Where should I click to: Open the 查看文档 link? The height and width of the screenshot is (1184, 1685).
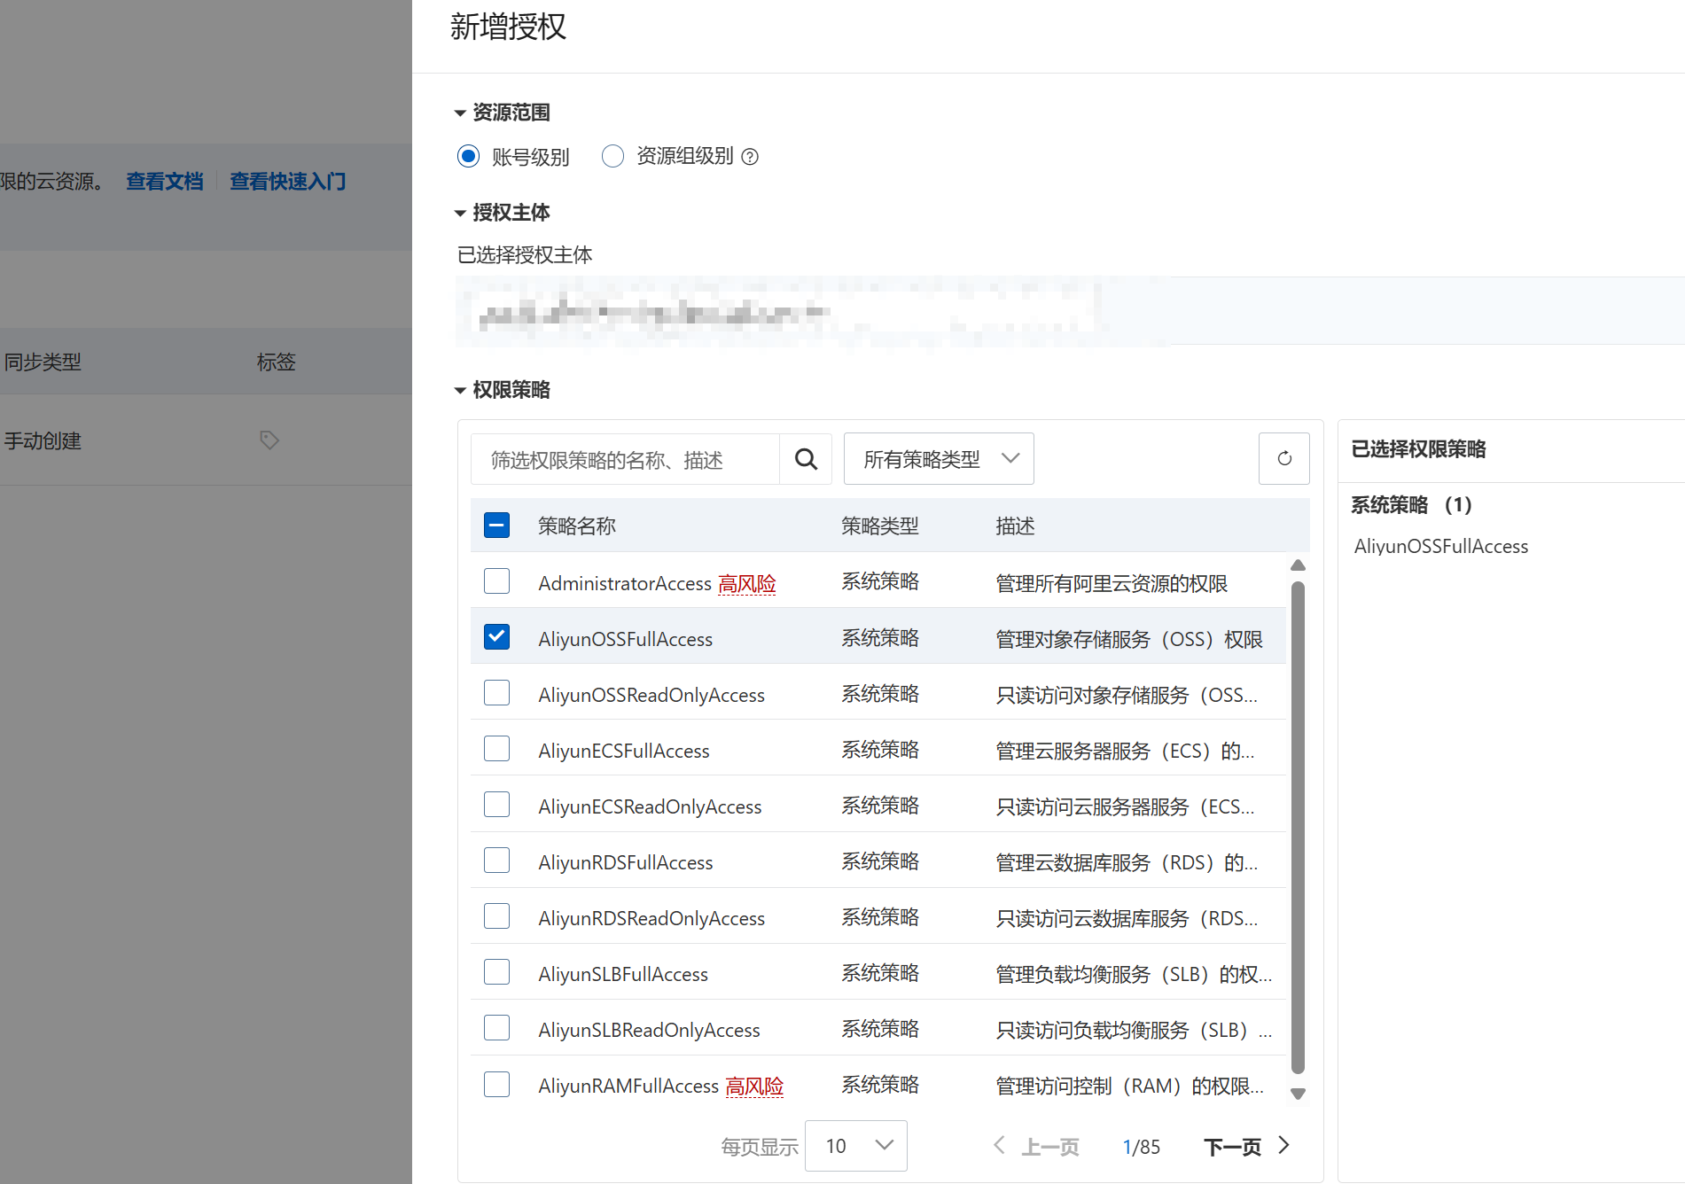[x=165, y=182]
